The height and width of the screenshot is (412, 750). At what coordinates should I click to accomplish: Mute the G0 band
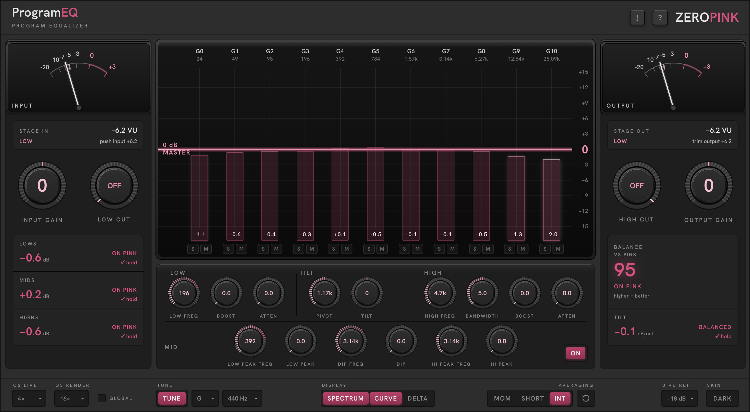tap(206, 249)
